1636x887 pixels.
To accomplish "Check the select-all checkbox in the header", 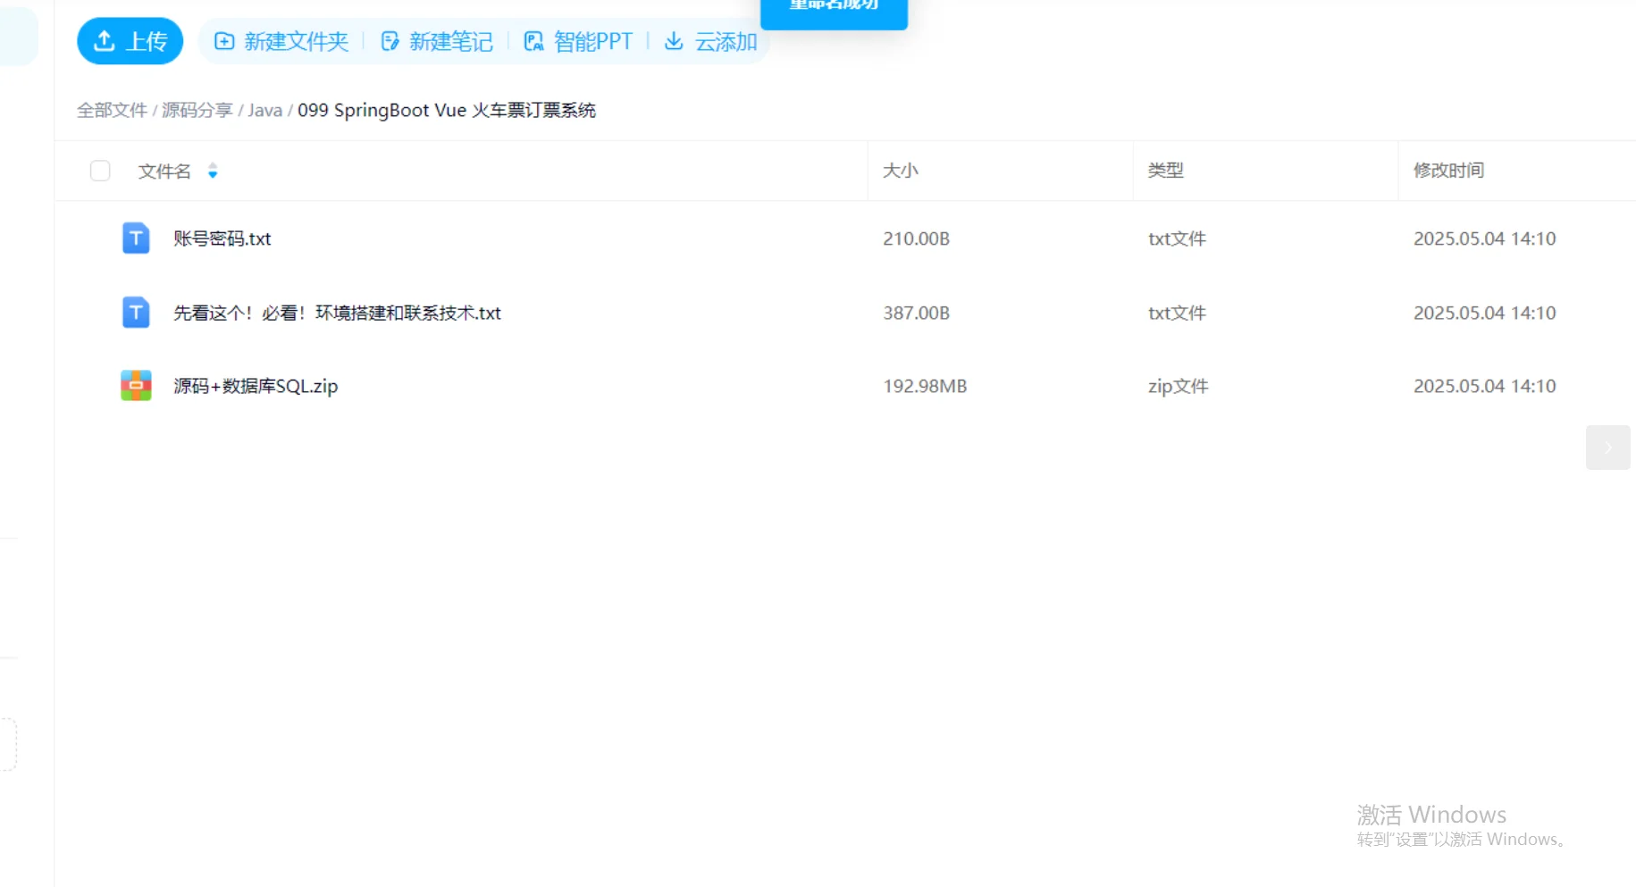I will 100,171.
